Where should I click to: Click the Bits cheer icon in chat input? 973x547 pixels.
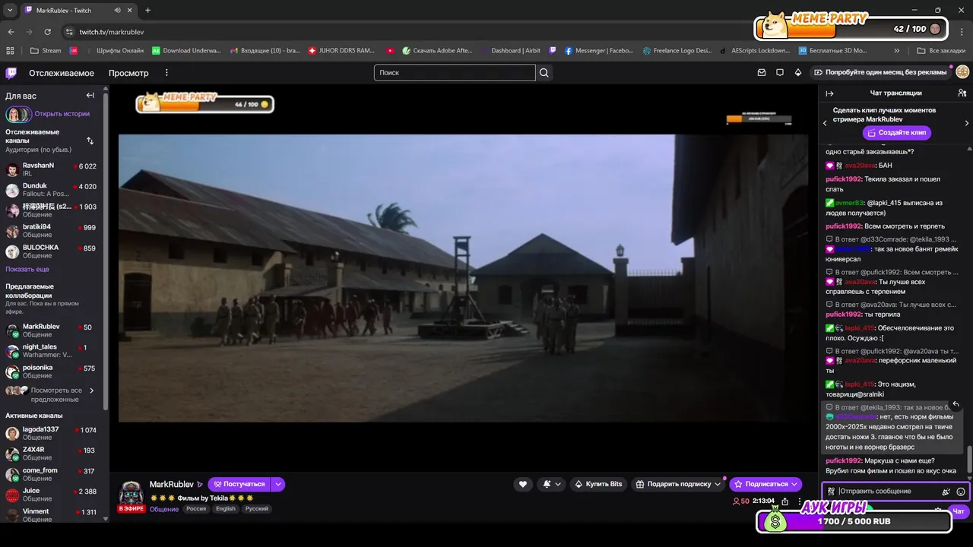click(946, 492)
